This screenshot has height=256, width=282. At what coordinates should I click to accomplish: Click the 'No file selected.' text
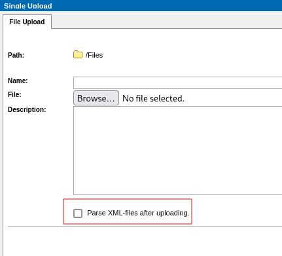click(153, 98)
